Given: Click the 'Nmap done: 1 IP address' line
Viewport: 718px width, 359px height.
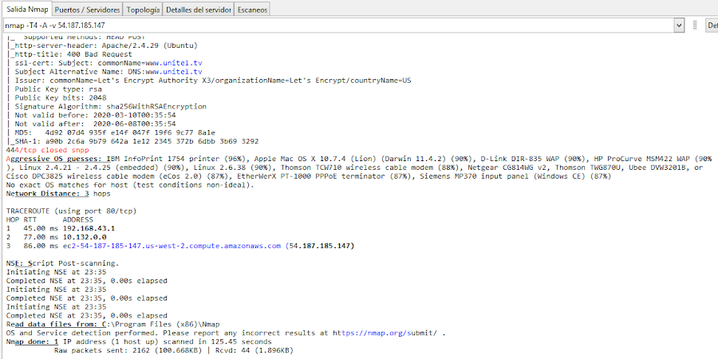Looking at the screenshot, I should pos(139,341).
